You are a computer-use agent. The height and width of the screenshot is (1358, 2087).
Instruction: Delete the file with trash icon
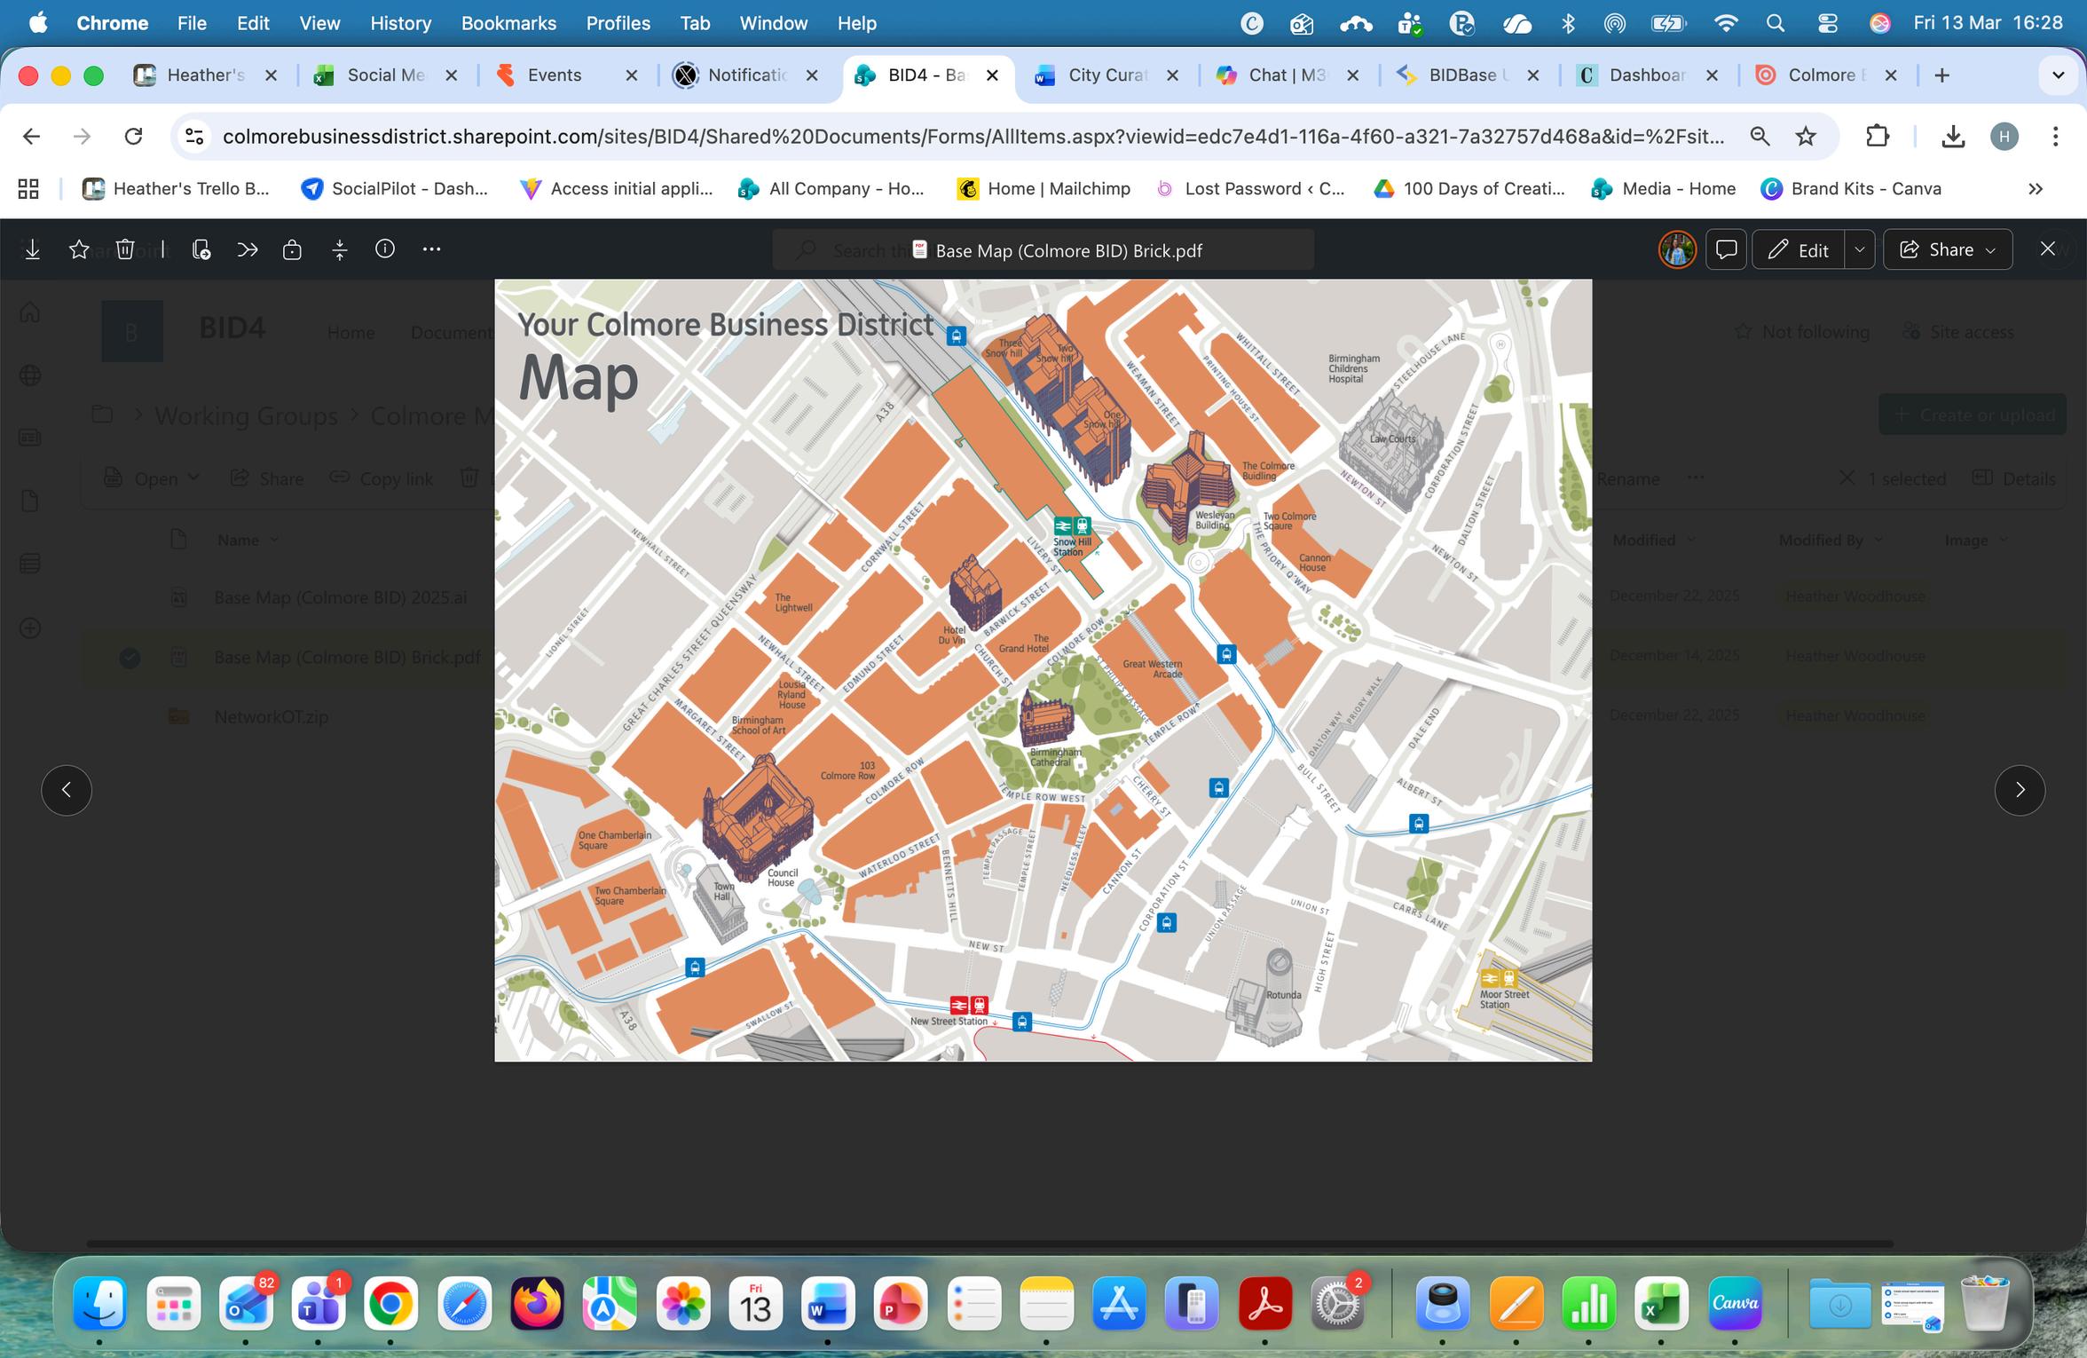coord(125,249)
